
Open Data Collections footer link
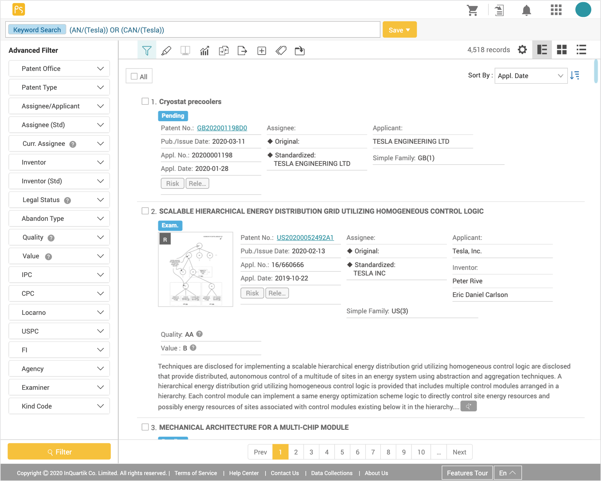(331, 473)
